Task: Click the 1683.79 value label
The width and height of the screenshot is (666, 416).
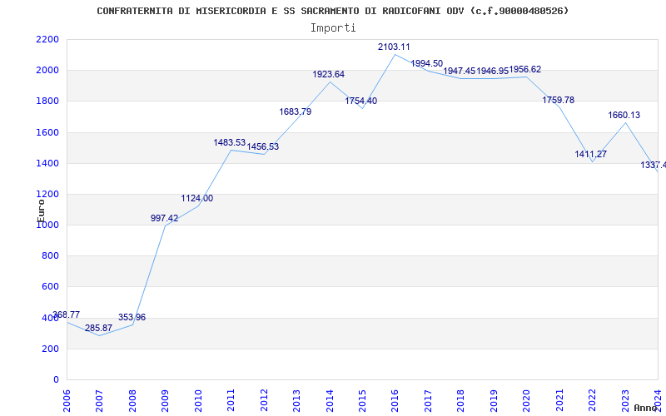Action: (296, 112)
